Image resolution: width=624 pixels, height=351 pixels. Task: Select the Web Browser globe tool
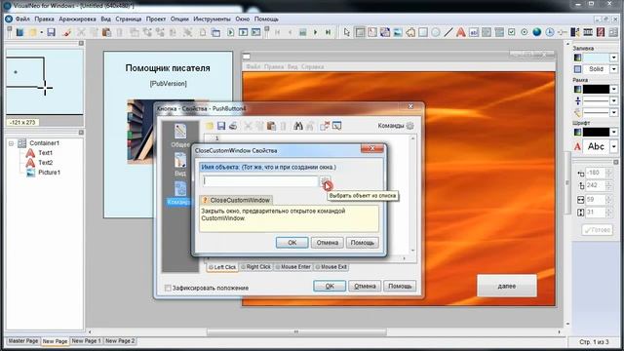[537, 32]
